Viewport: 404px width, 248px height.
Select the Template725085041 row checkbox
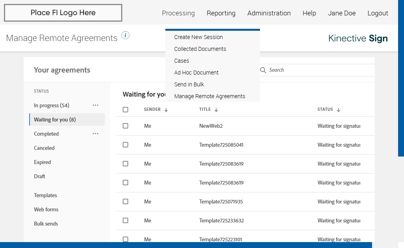(x=125, y=145)
